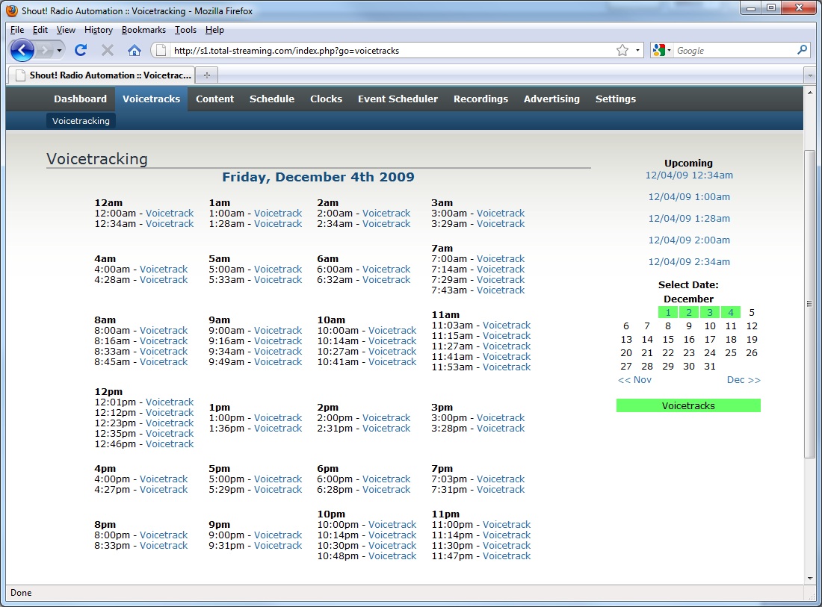822x607 pixels.
Task: Open the 1:28am Voicetrack link
Action: tap(278, 224)
